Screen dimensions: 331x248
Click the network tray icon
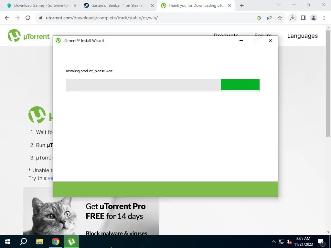[282, 242]
